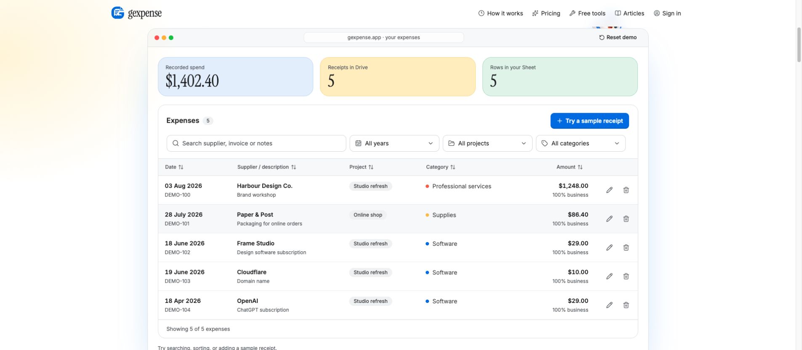Click the Online shop project tag
This screenshot has height=350, width=802.
(x=368, y=215)
